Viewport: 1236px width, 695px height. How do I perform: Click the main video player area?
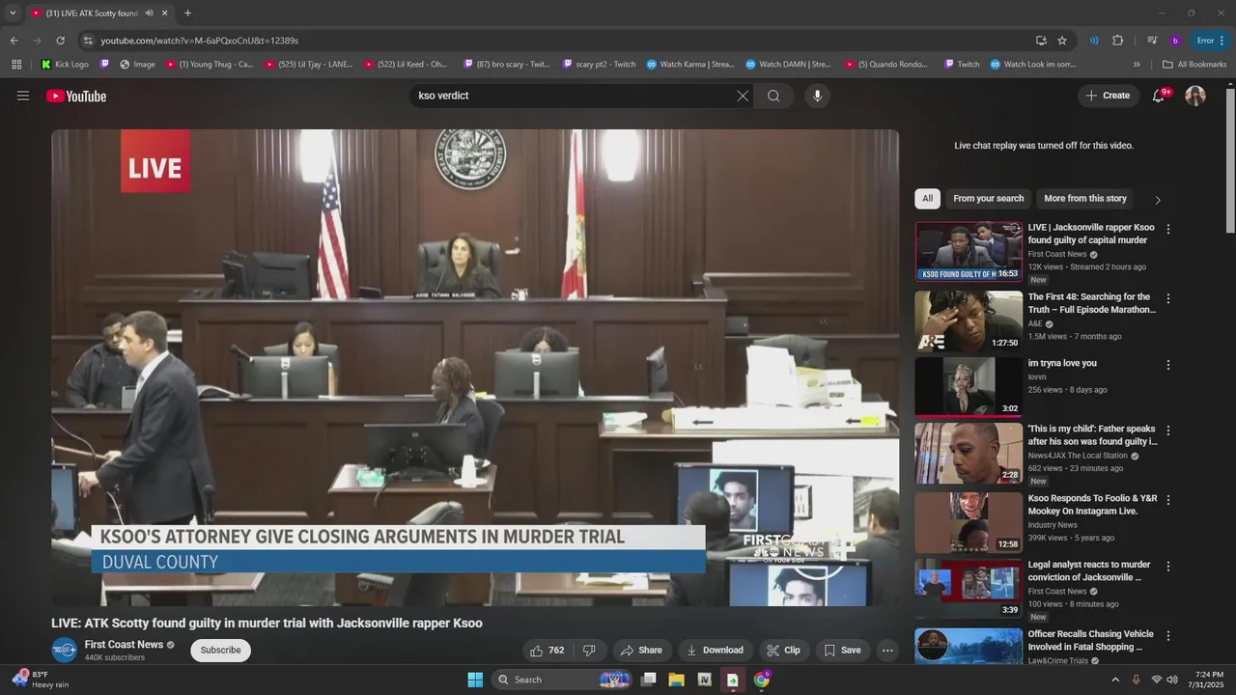(x=475, y=368)
